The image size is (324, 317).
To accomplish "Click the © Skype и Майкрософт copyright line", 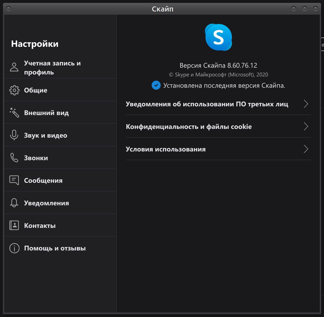I will click(x=218, y=74).
